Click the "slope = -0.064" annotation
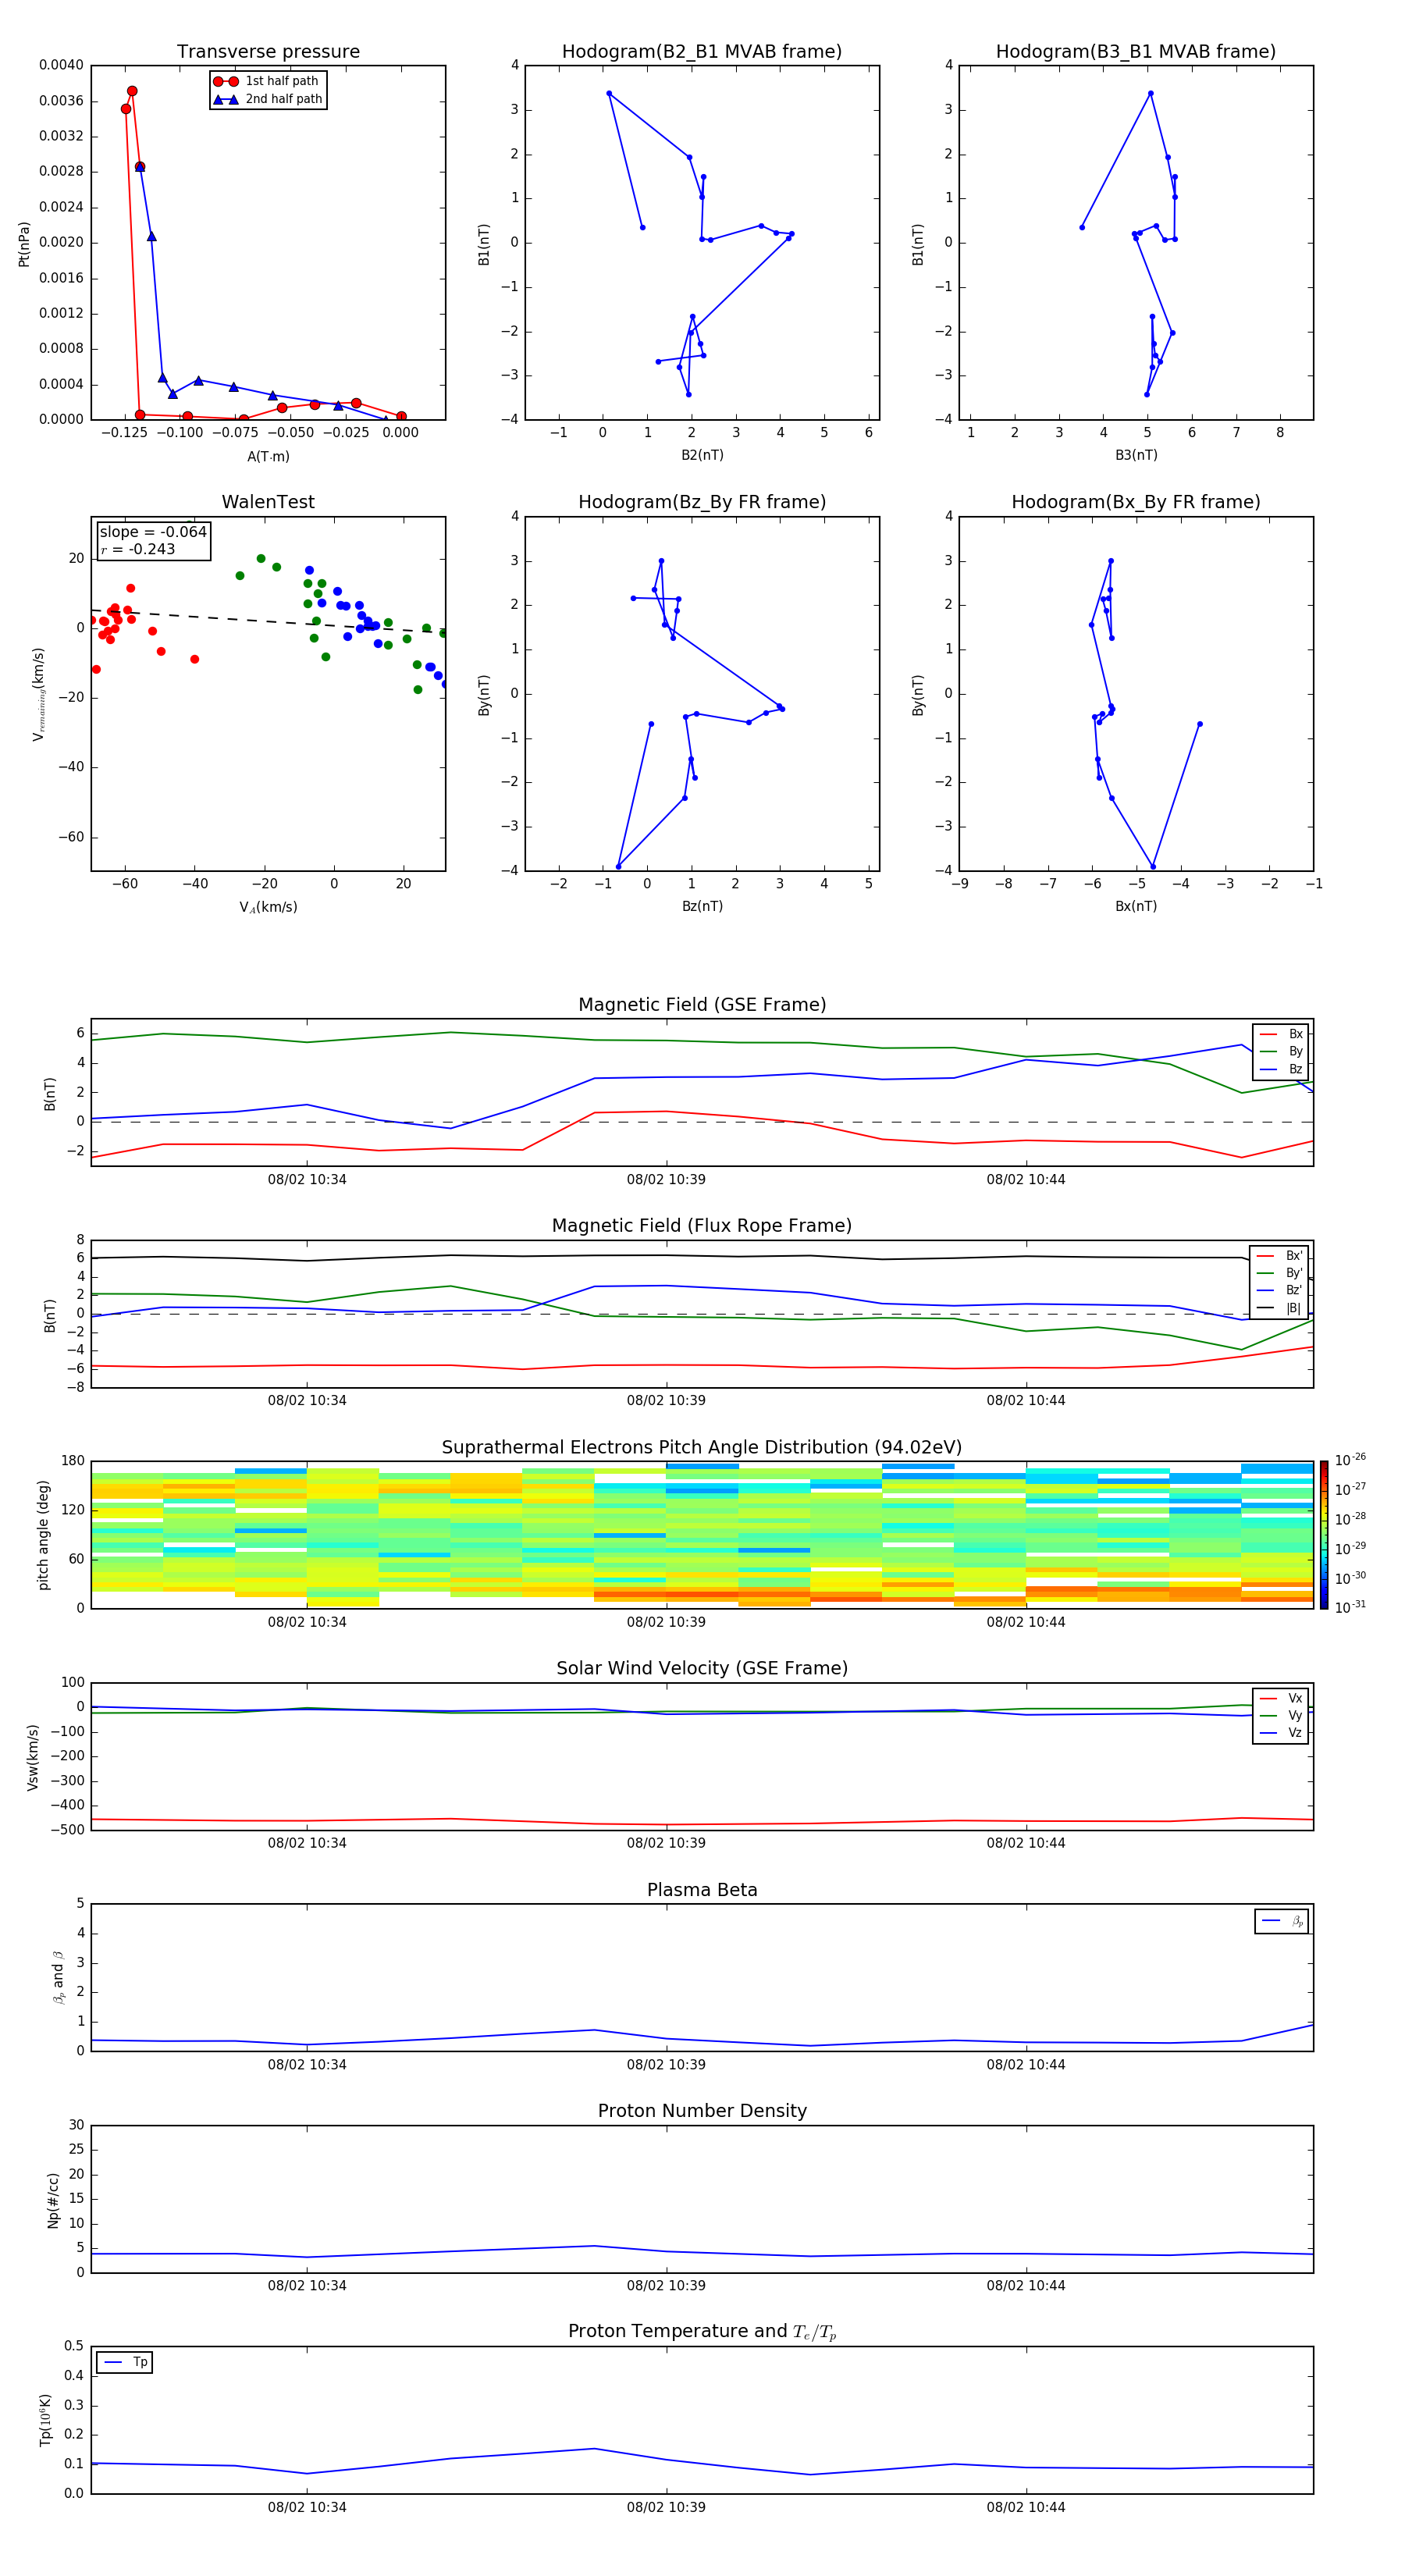Screen dimensions: 1405x2576 (x=153, y=532)
